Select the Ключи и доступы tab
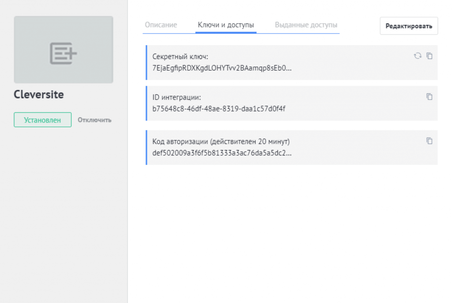 pyautogui.click(x=226, y=25)
